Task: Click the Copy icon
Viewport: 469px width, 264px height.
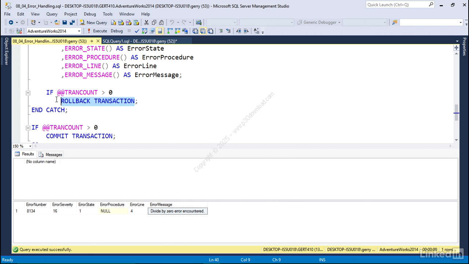Action: click(154, 22)
